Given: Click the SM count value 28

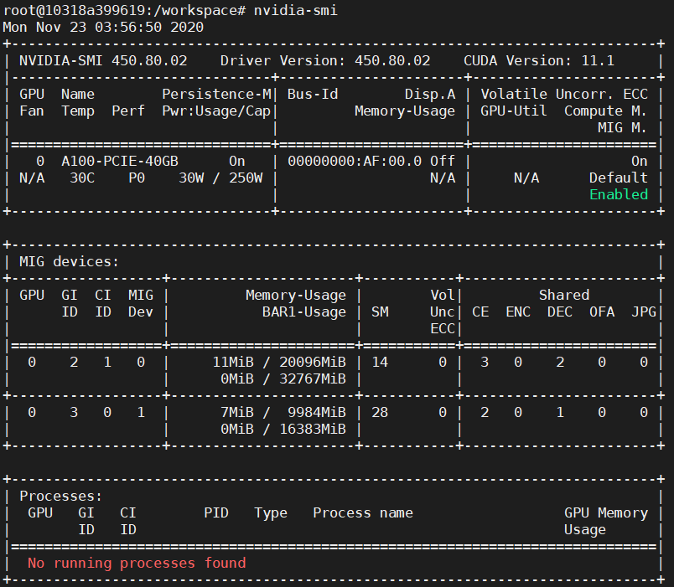Looking at the screenshot, I should point(380,412).
